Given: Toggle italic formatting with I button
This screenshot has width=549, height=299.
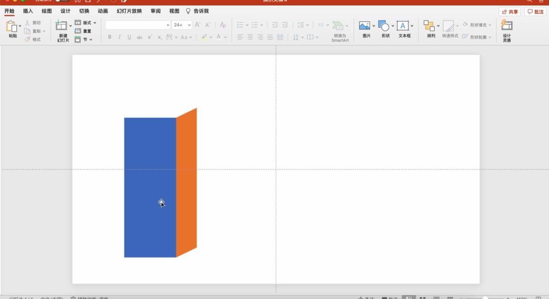Looking at the screenshot, I should pos(119,37).
